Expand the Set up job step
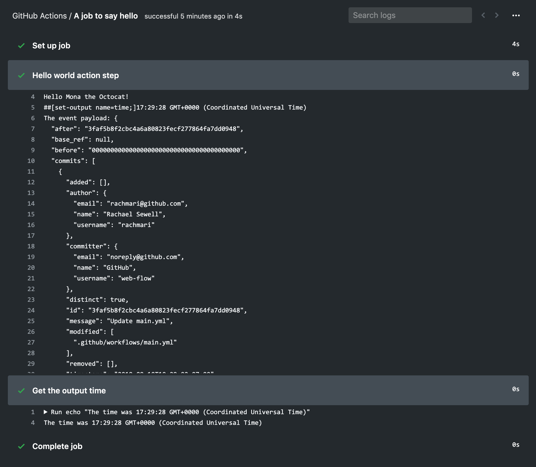 click(x=268, y=45)
